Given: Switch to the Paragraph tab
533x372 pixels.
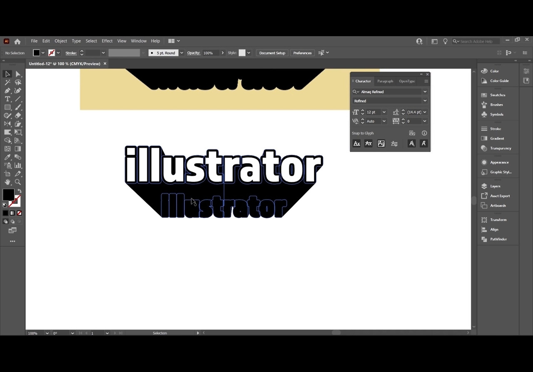Looking at the screenshot, I should (x=385, y=81).
